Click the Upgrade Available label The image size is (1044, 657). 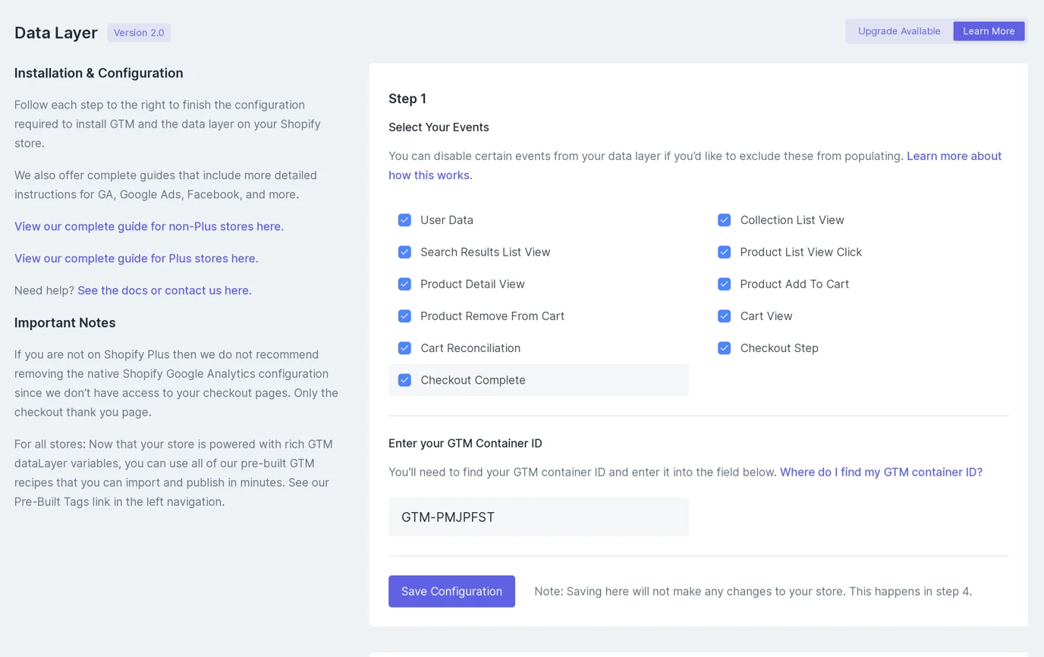(x=899, y=31)
